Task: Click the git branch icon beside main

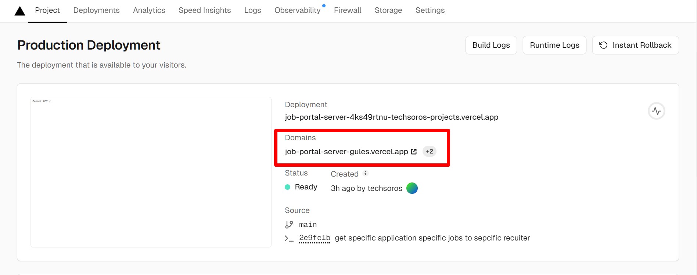Action: coord(289,224)
